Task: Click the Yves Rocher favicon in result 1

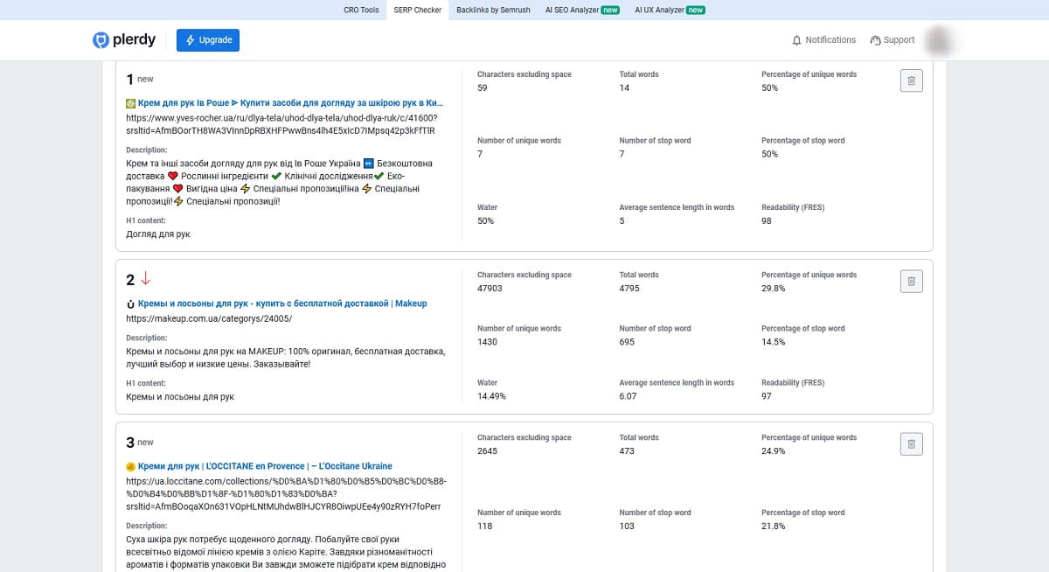Action: pyautogui.click(x=130, y=103)
